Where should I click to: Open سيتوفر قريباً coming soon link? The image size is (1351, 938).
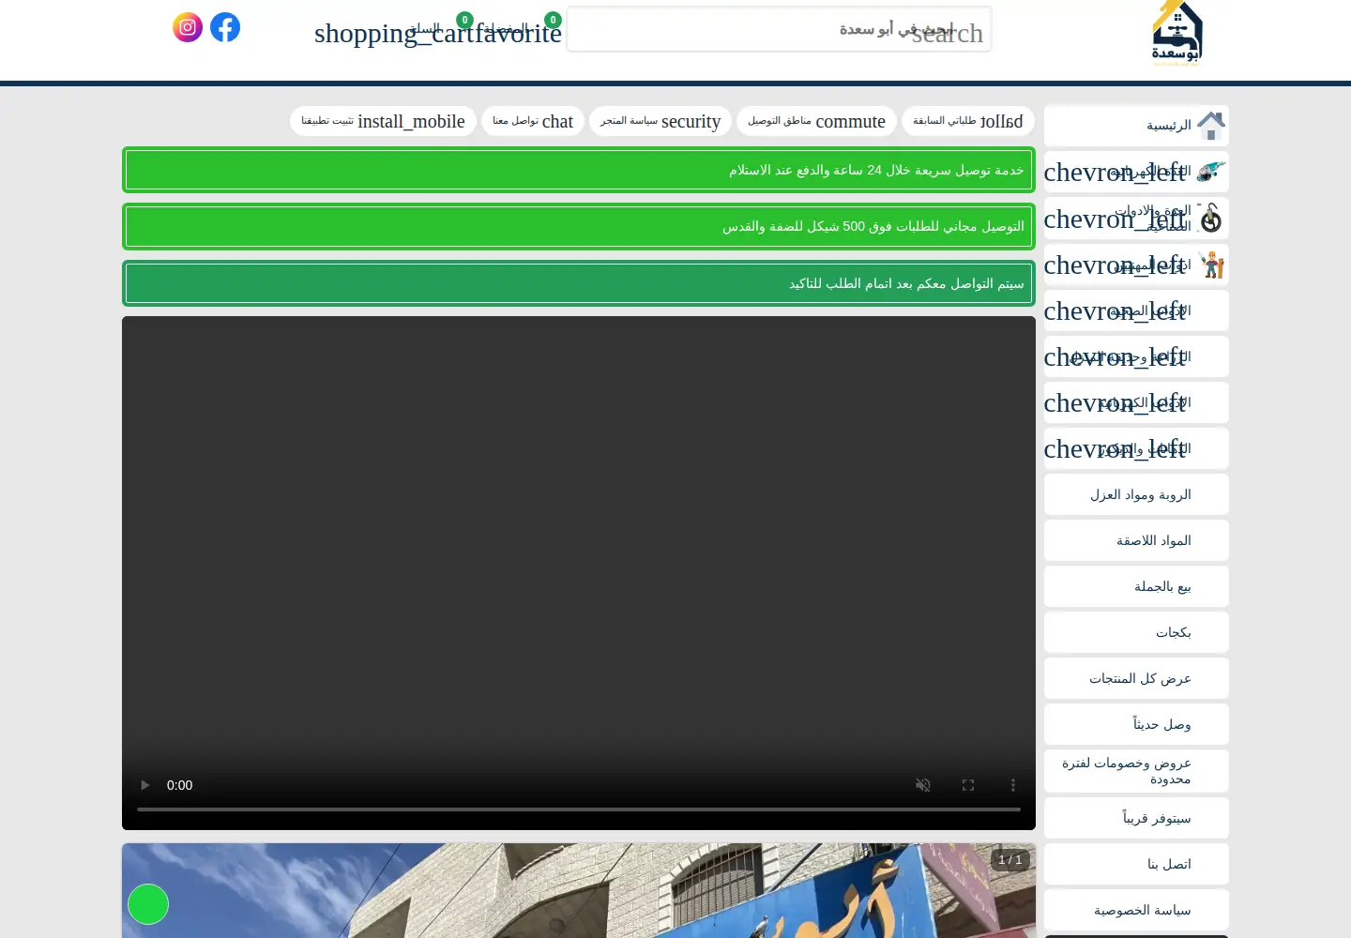[1136, 818]
